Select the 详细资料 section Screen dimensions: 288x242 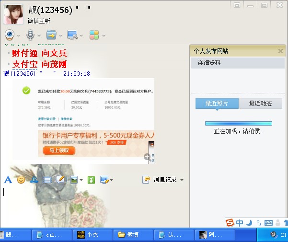coord(238,63)
